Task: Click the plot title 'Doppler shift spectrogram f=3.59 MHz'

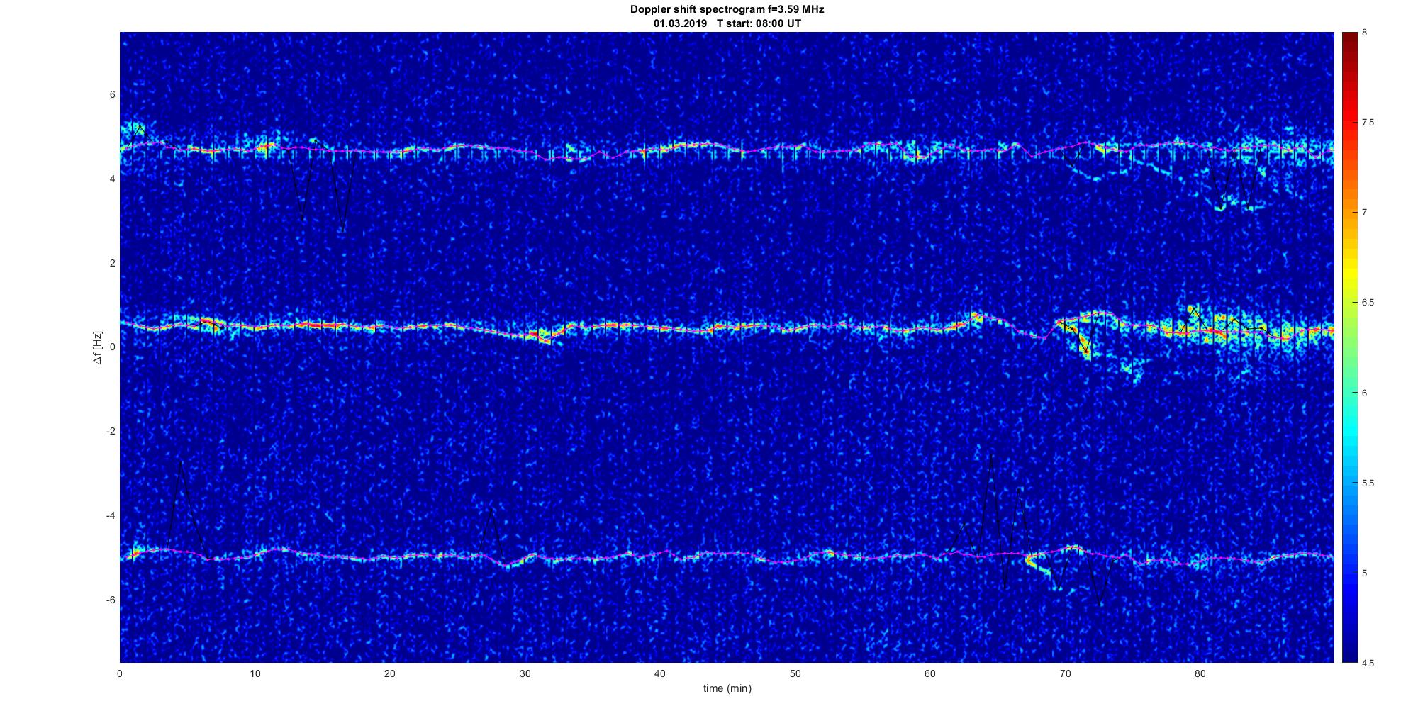Action: point(727,9)
